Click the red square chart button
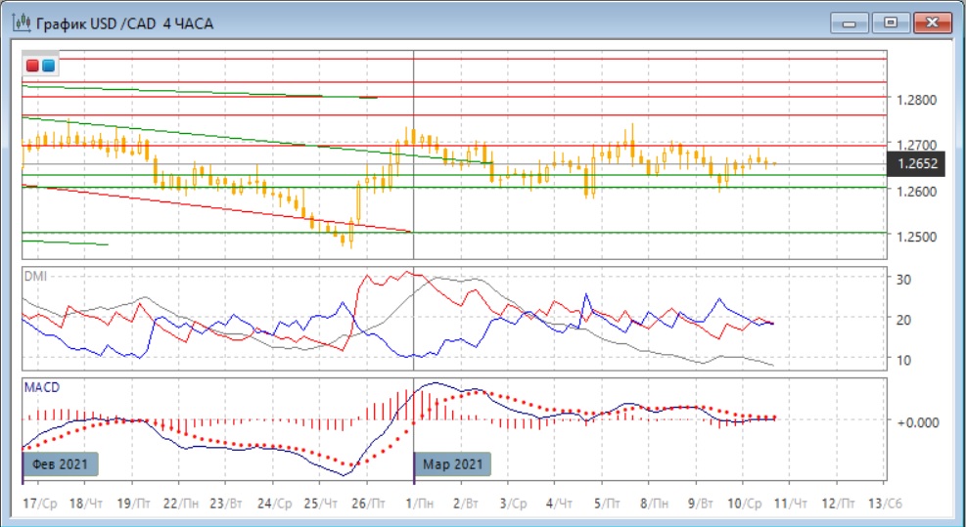This screenshot has height=527, width=966. 32,66
